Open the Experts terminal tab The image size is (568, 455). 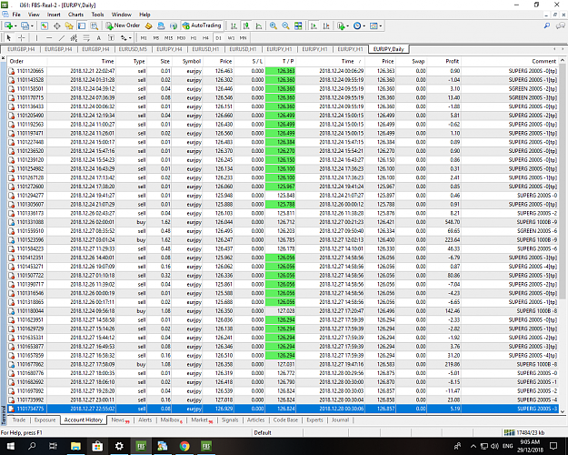tap(314, 420)
